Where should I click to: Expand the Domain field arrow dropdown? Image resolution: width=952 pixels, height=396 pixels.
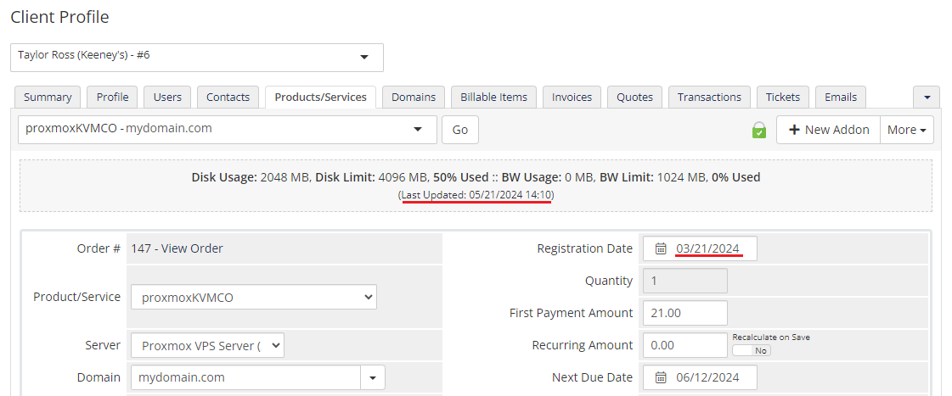click(x=373, y=378)
